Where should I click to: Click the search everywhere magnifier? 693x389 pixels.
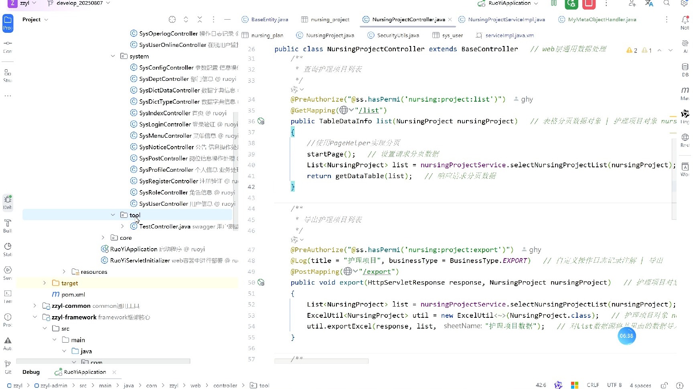(x=667, y=3)
